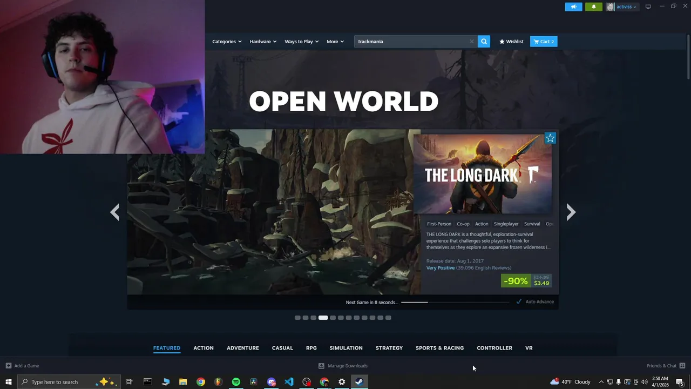The image size is (691, 389).
Task: Expand the Hardware menu
Action: pos(263,42)
